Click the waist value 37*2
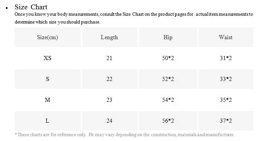Image resolution: width=264 pixels, height=141 pixels. [x=226, y=120]
